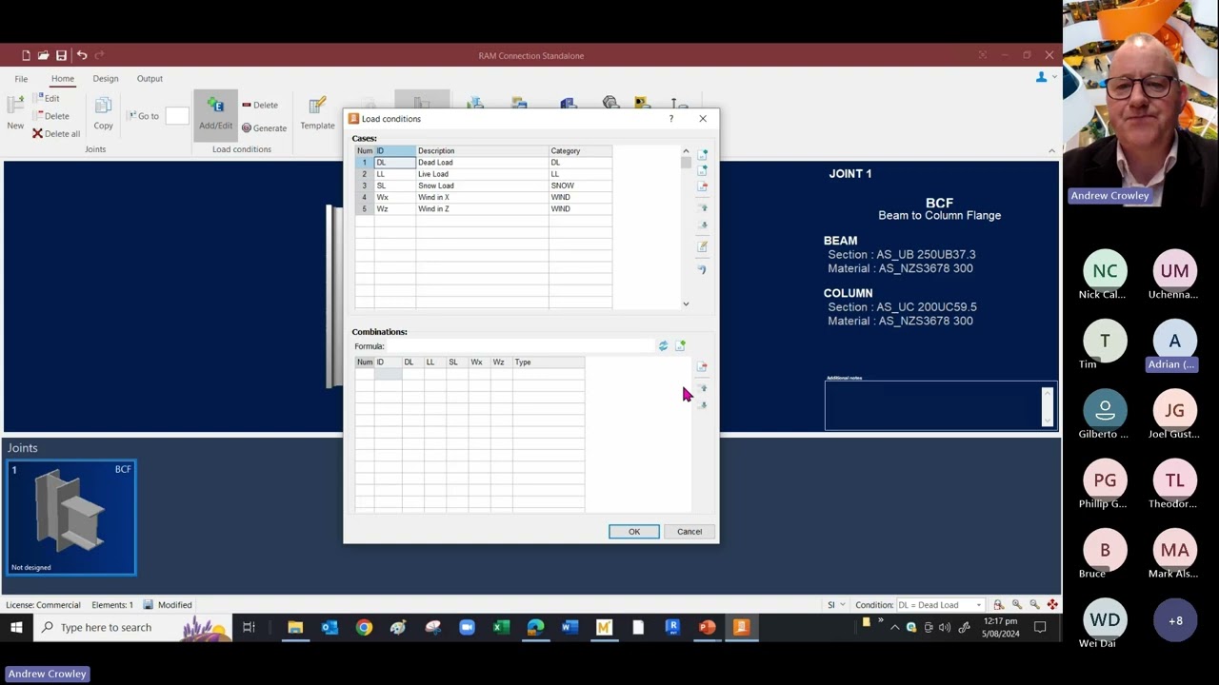Select the Live Load description cell
This screenshot has height=685, width=1219.
(x=482, y=174)
